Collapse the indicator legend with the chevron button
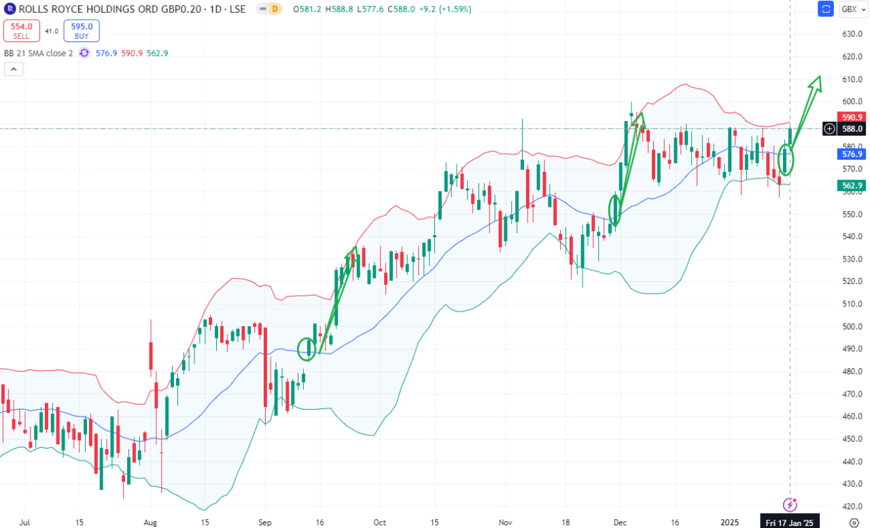The image size is (870, 528). coord(14,69)
